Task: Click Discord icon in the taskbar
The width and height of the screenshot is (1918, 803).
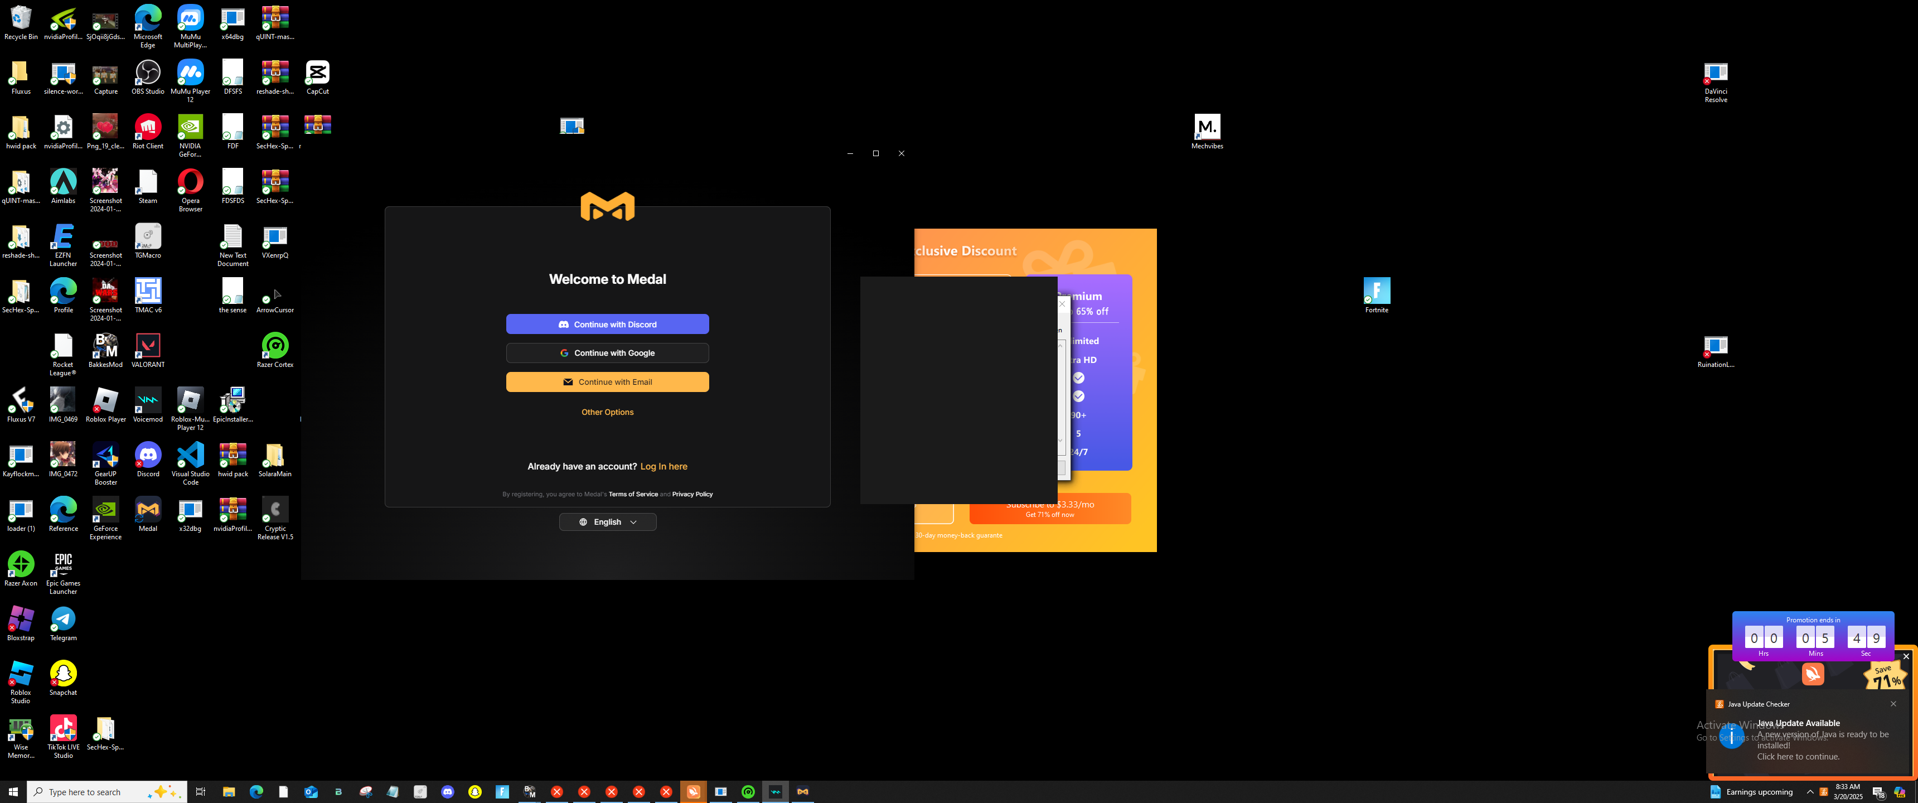Action: coord(448,792)
